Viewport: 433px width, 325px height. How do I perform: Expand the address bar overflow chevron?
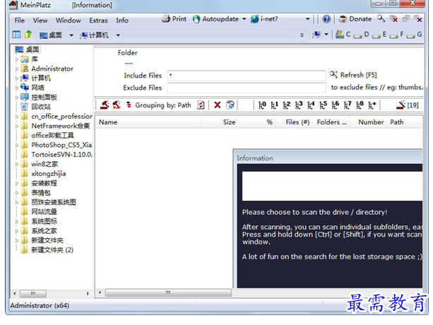[302, 35]
